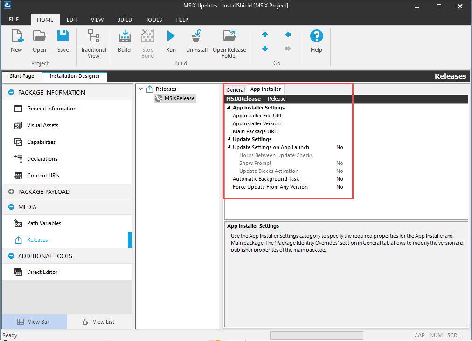The width and height of the screenshot is (472, 341).
Task: Toggle Automatic Background Task value
Action: 340,179
